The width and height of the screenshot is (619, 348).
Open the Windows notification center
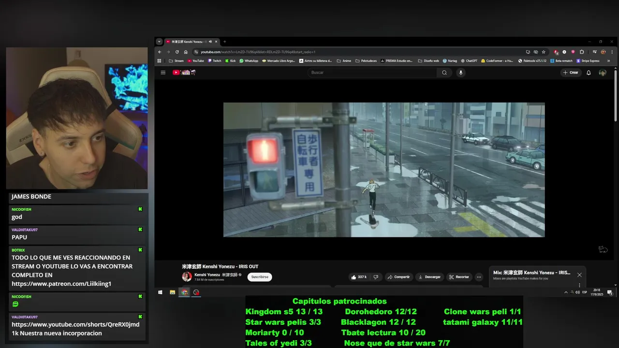[x=610, y=292]
